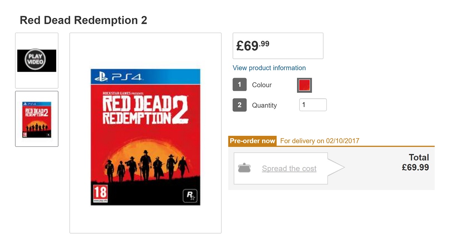The image size is (450, 235).
Task: Click the Total £69.99 amount
Action: (x=415, y=167)
